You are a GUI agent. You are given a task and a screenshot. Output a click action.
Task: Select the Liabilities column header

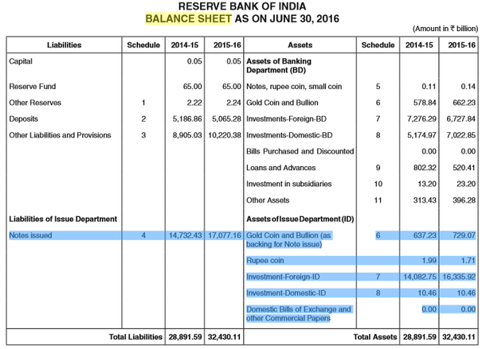[x=65, y=45]
